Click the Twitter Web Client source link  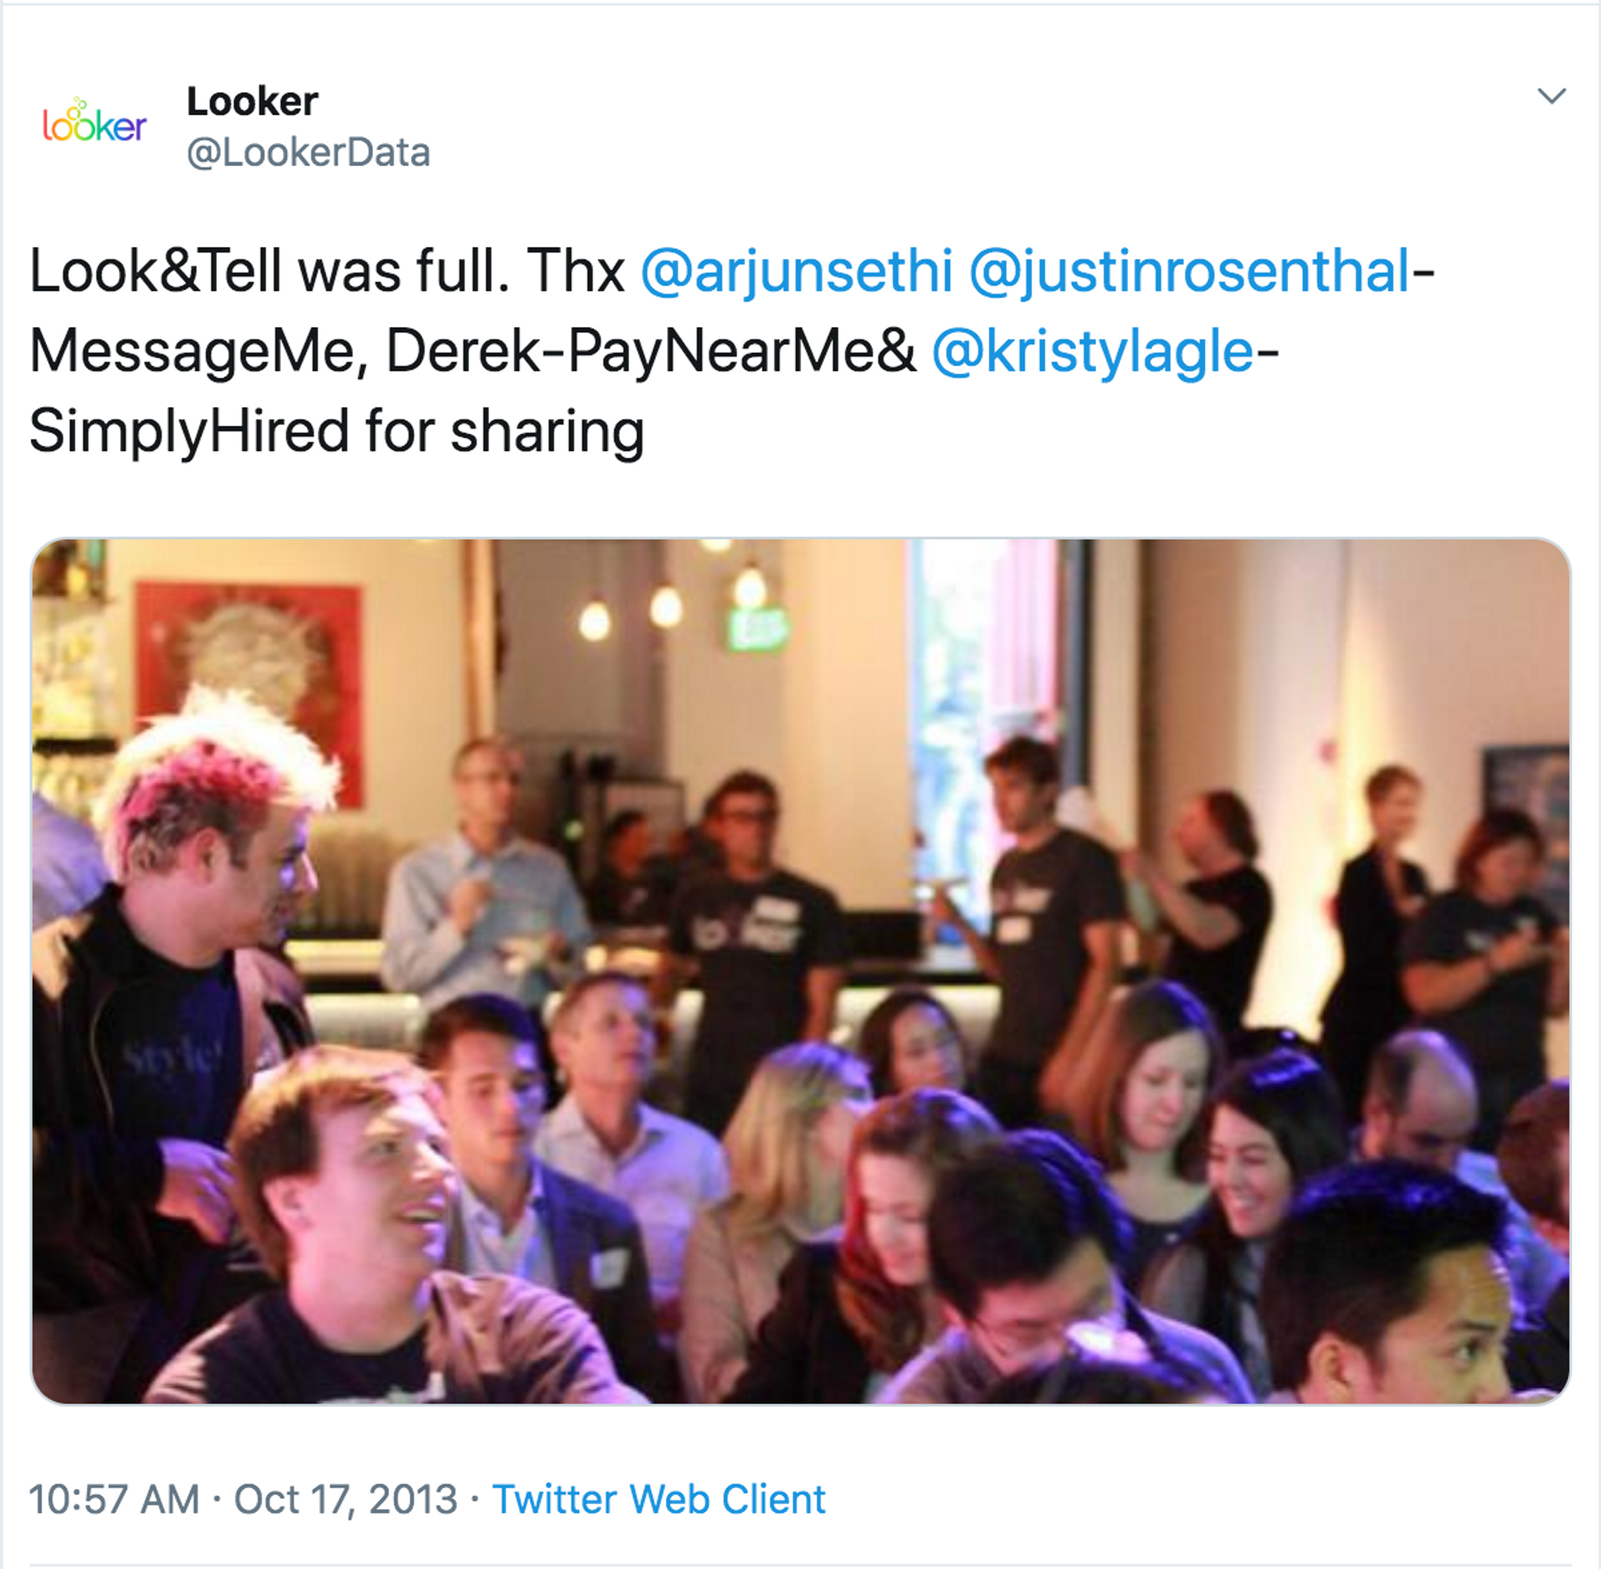658,1498
